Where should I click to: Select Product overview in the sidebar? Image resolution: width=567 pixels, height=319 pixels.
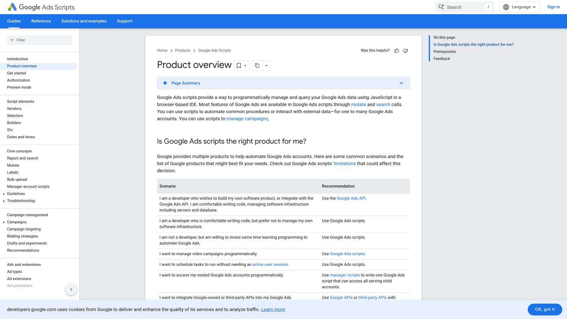(22, 66)
